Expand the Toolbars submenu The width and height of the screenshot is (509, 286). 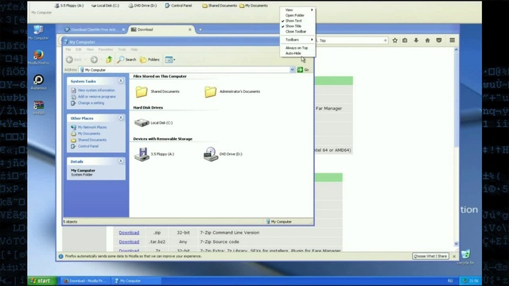tap(297, 40)
